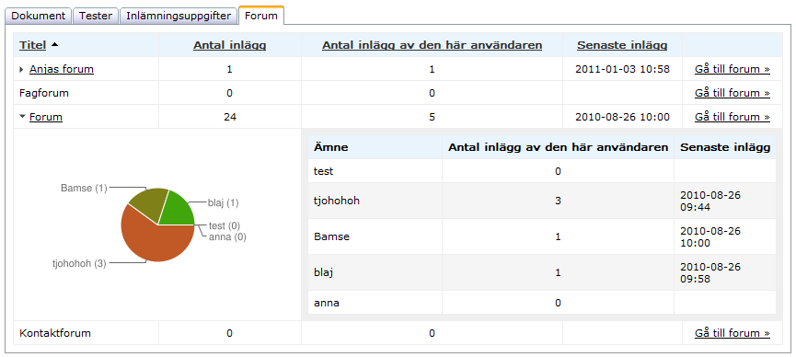Viewport: 796px width, 357px height.
Task: Click the tjohohoh post count 3
Action: [558, 201]
